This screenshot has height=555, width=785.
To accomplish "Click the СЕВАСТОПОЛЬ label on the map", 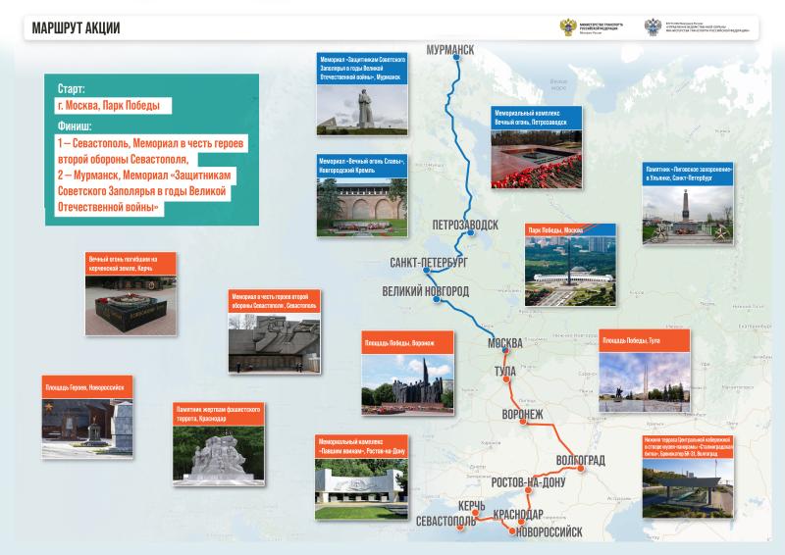I will 446,520.
